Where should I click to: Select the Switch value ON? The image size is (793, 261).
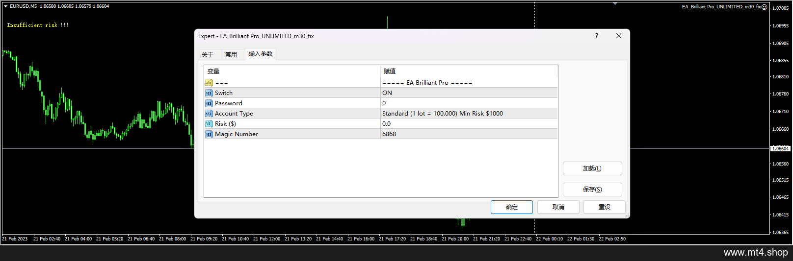(469, 93)
